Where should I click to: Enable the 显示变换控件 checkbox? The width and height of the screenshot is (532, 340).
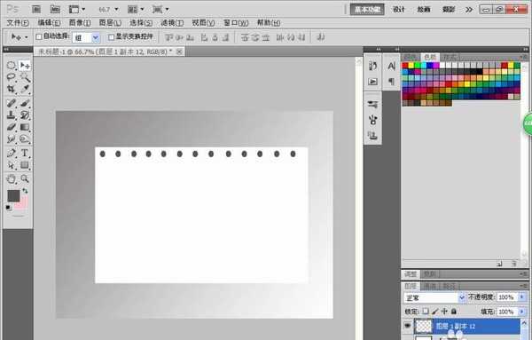tap(111, 36)
